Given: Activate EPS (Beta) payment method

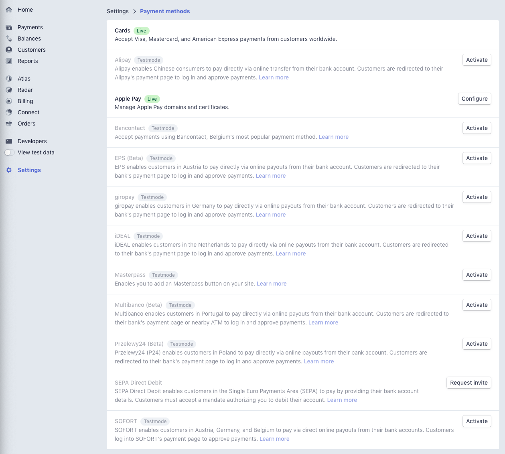Looking at the screenshot, I should click(x=477, y=158).
